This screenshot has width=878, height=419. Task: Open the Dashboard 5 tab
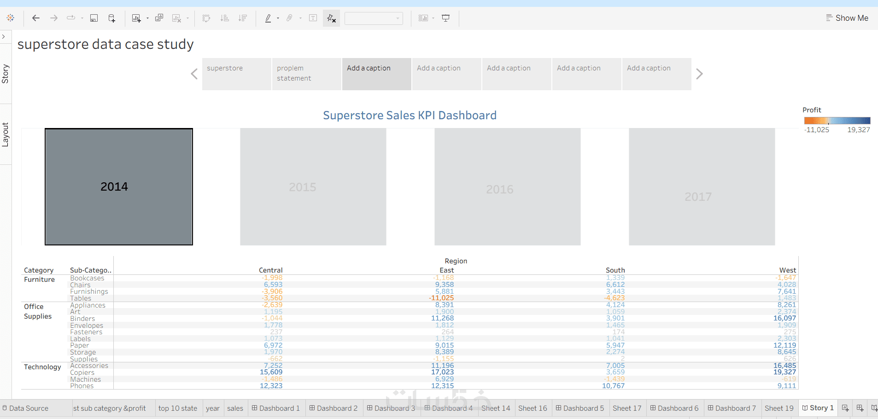pos(580,408)
